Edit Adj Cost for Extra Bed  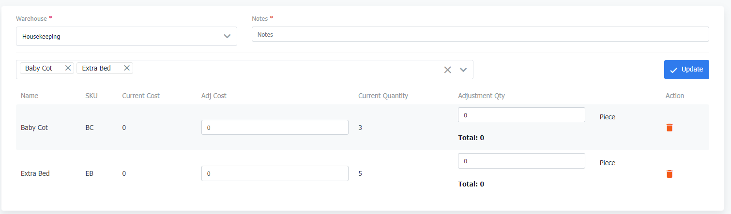274,173
